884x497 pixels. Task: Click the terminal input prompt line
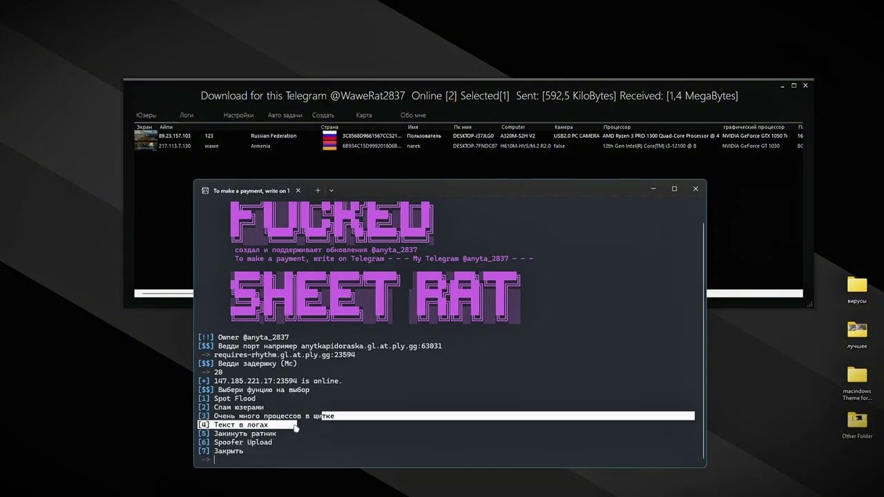pos(207,460)
